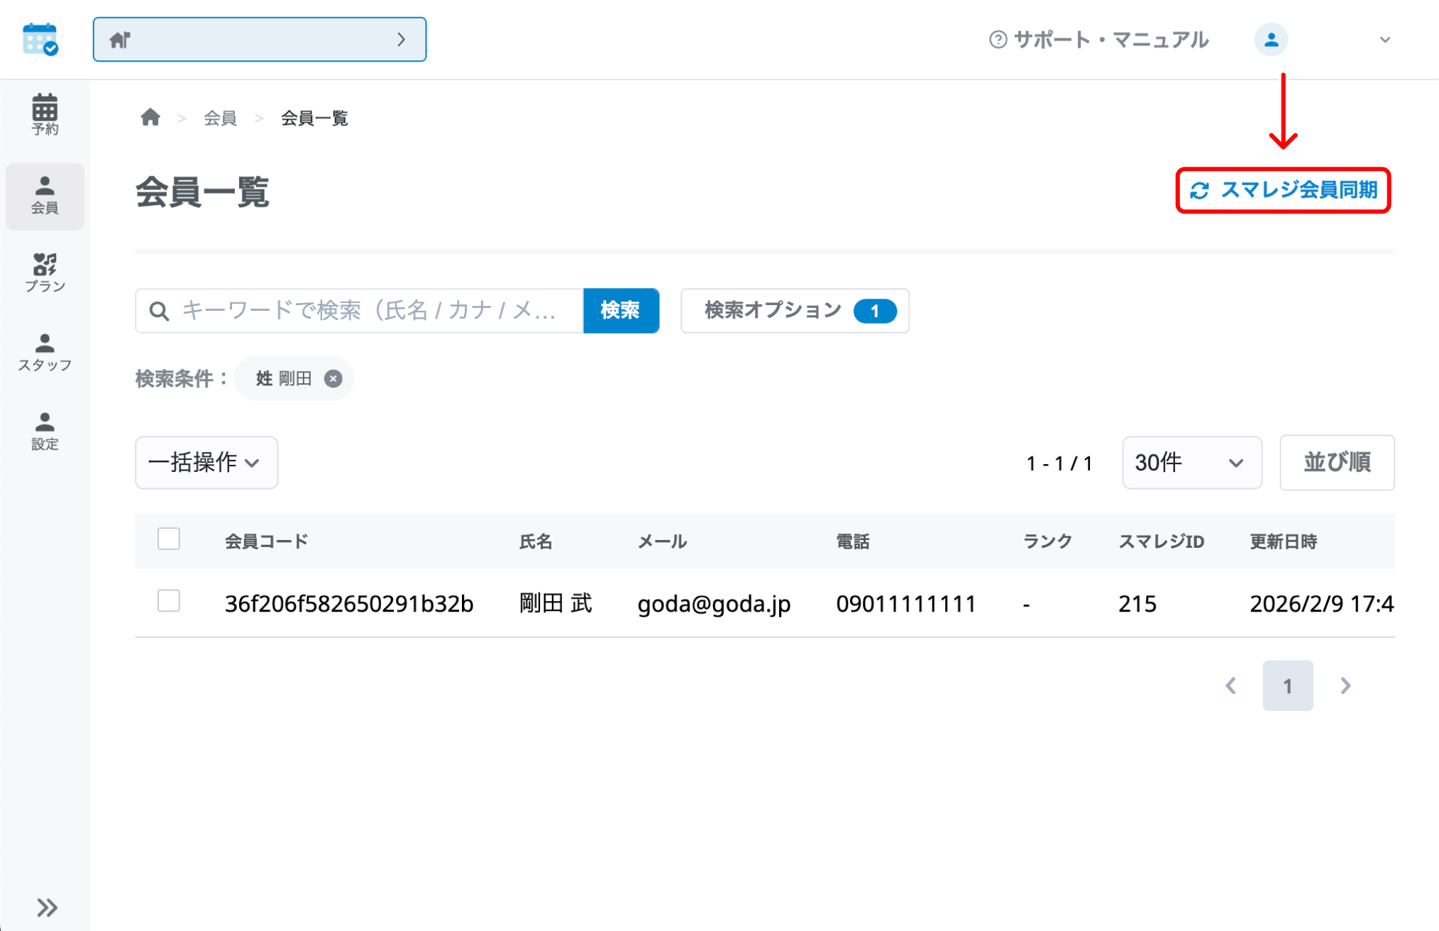Click the name 剛田 武
Screen dimensions: 1439x931
click(556, 603)
